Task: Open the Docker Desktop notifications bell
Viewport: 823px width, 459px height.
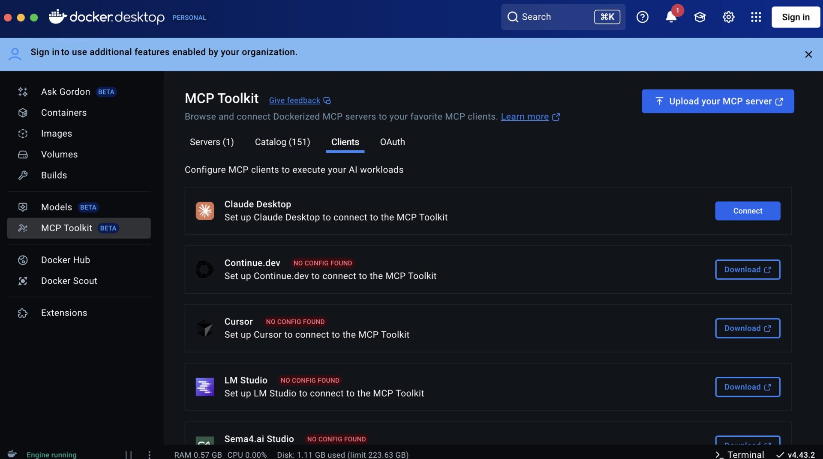Action: (x=671, y=17)
